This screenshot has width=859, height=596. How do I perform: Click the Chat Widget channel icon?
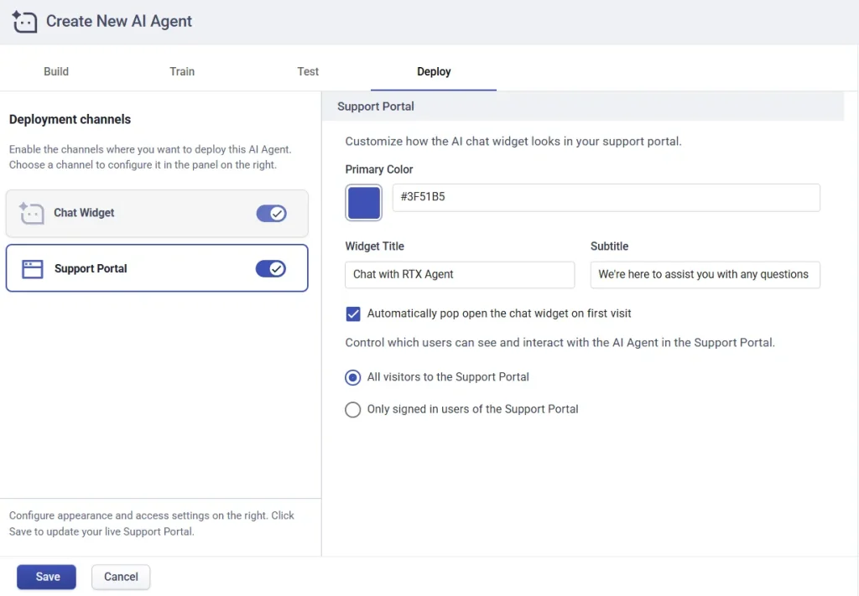coord(30,213)
